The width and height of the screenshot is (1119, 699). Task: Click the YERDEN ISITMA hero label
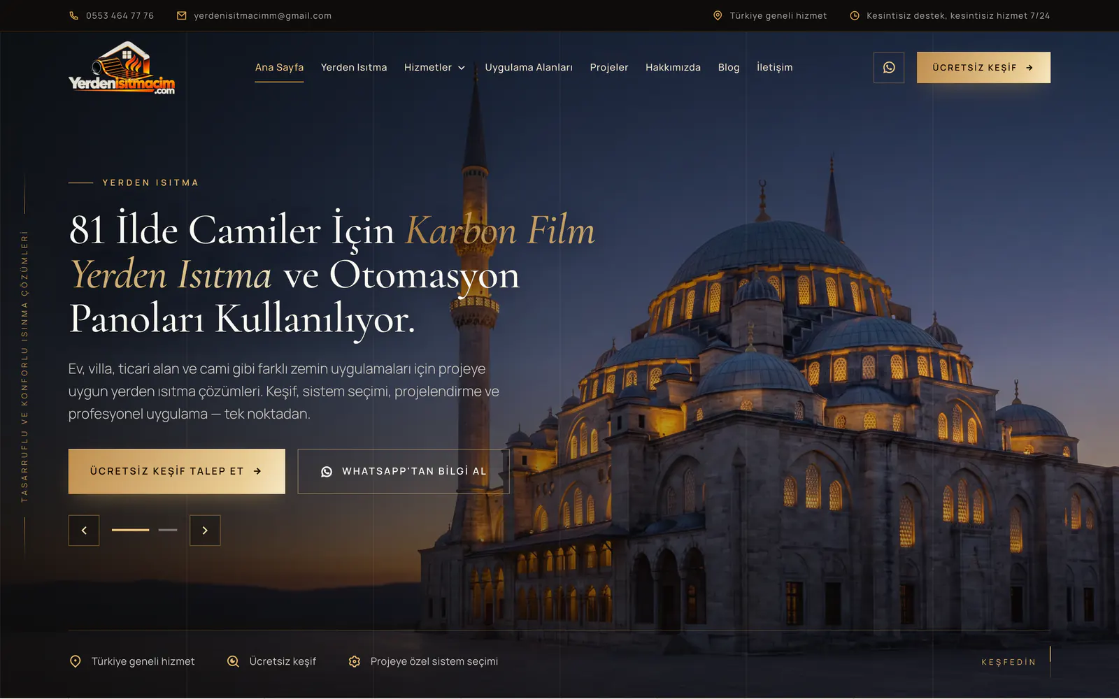pyautogui.click(x=150, y=182)
